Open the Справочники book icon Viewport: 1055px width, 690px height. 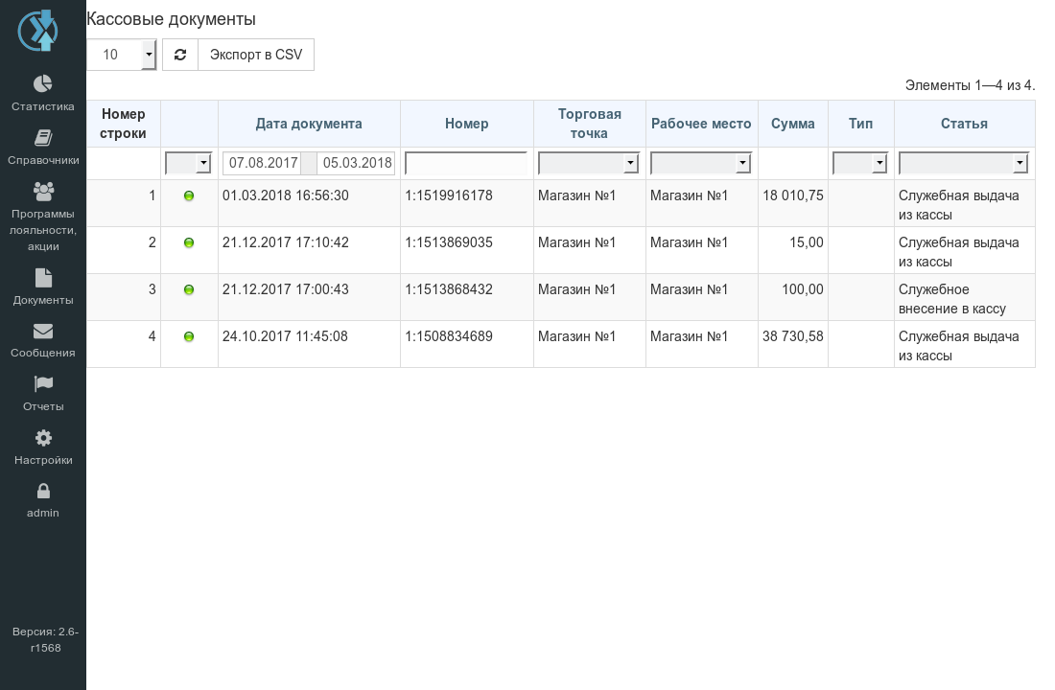[43, 138]
